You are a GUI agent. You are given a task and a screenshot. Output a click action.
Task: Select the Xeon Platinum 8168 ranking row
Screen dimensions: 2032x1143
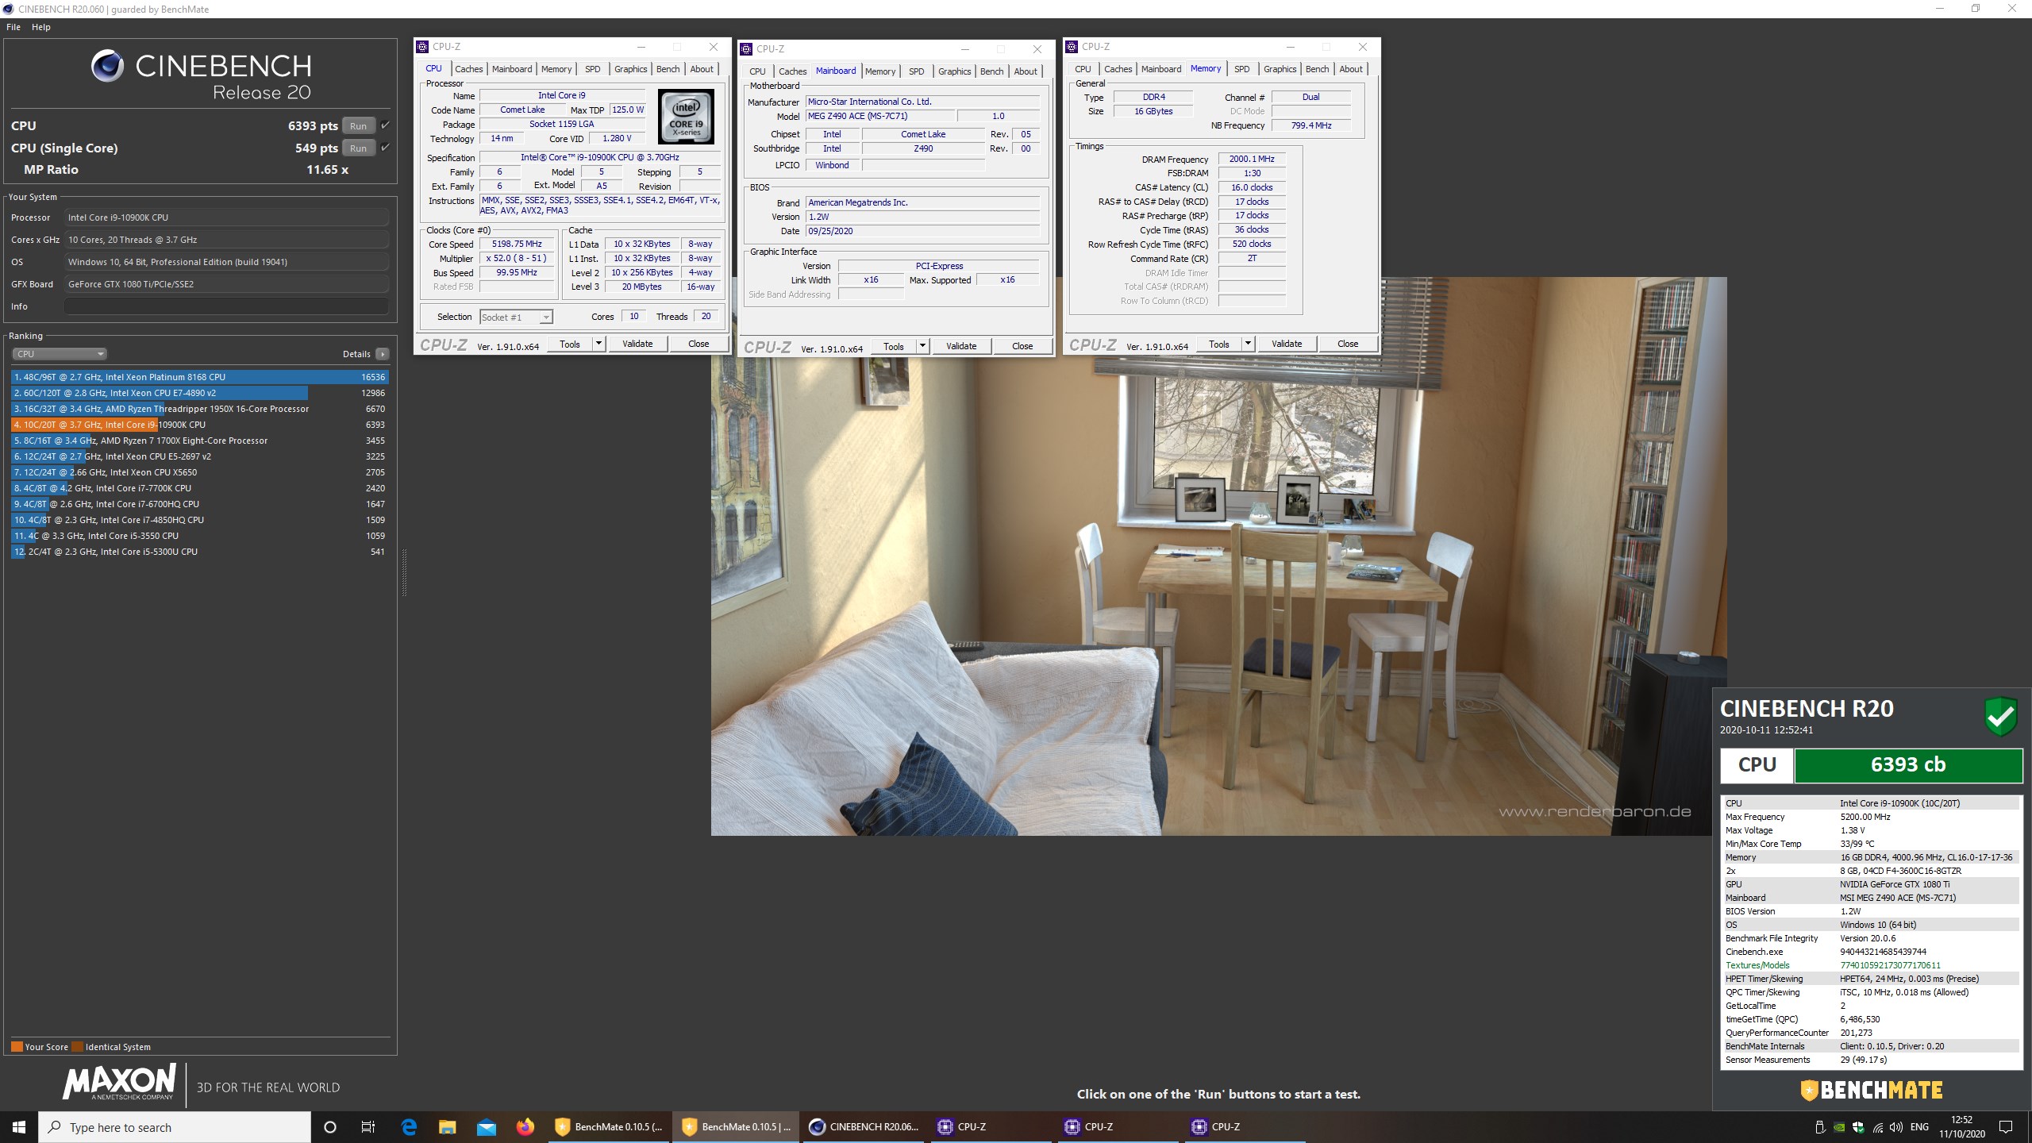point(200,377)
